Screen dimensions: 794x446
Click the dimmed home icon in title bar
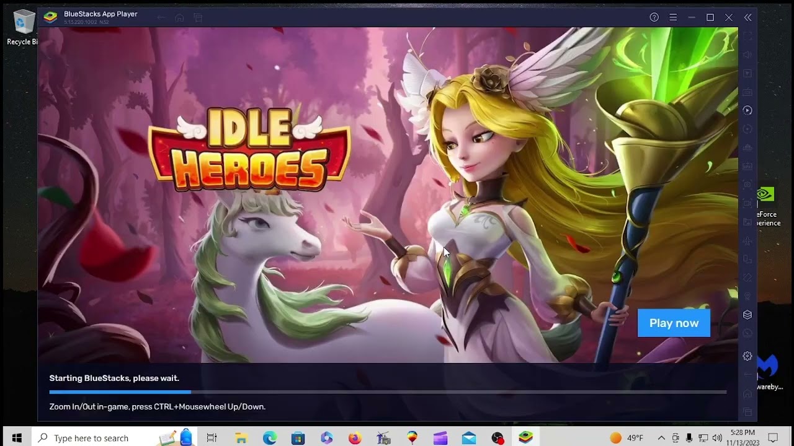coord(179,17)
